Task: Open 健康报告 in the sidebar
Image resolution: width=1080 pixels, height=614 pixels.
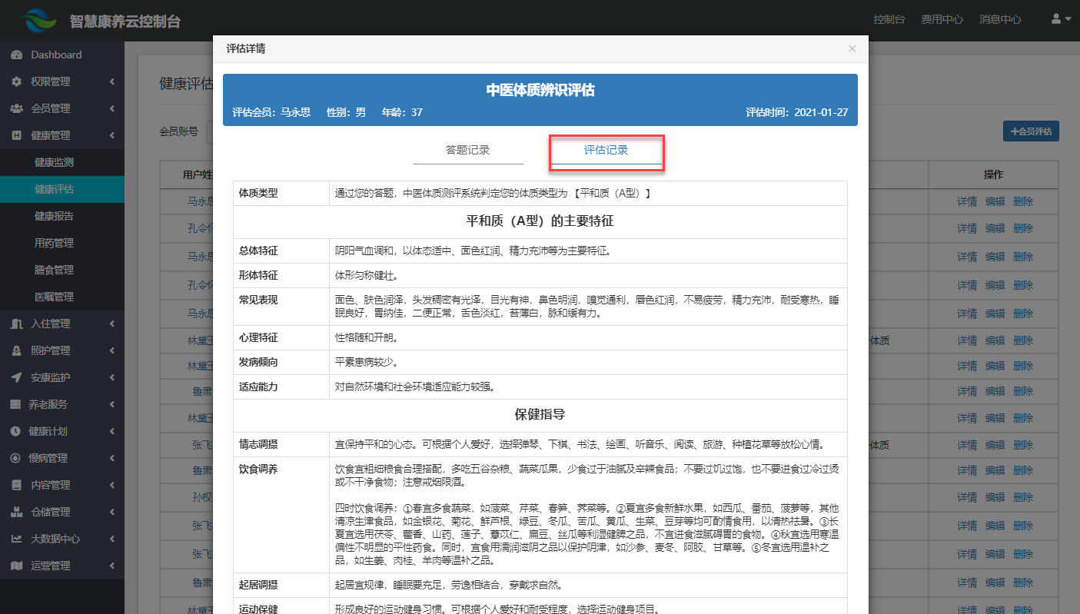Action: coord(55,216)
